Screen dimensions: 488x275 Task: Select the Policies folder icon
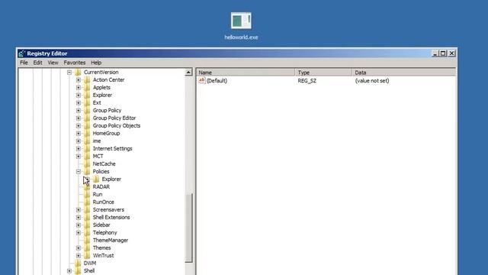click(x=87, y=171)
